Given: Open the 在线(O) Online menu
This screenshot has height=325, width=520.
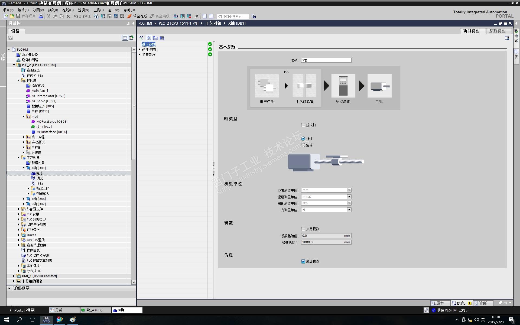Looking at the screenshot, I should pos(68,10).
